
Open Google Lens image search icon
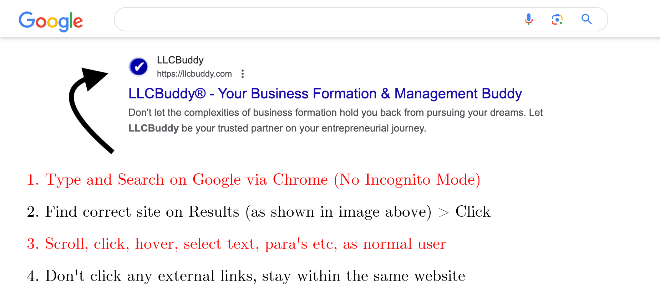coord(557,19)
